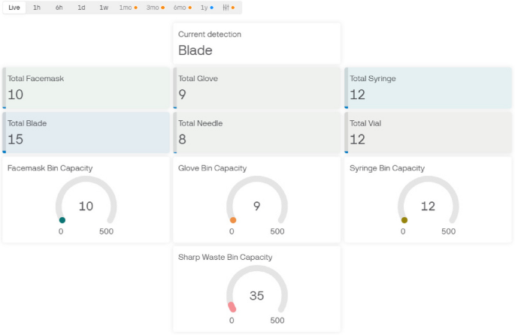This screenshot has height=335, width=515.
Task: Open the Total Facemask value card
Action: [86, 88]
